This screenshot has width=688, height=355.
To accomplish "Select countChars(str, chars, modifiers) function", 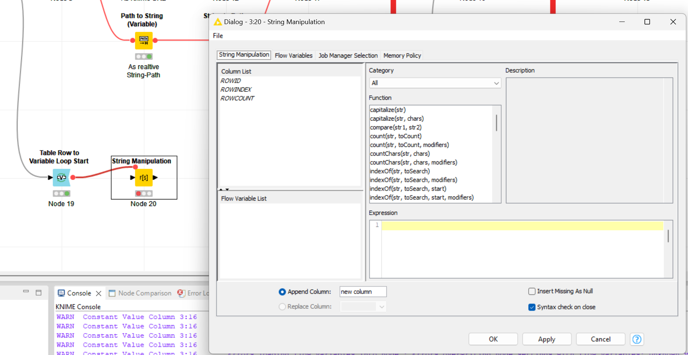I will point(413,163).
